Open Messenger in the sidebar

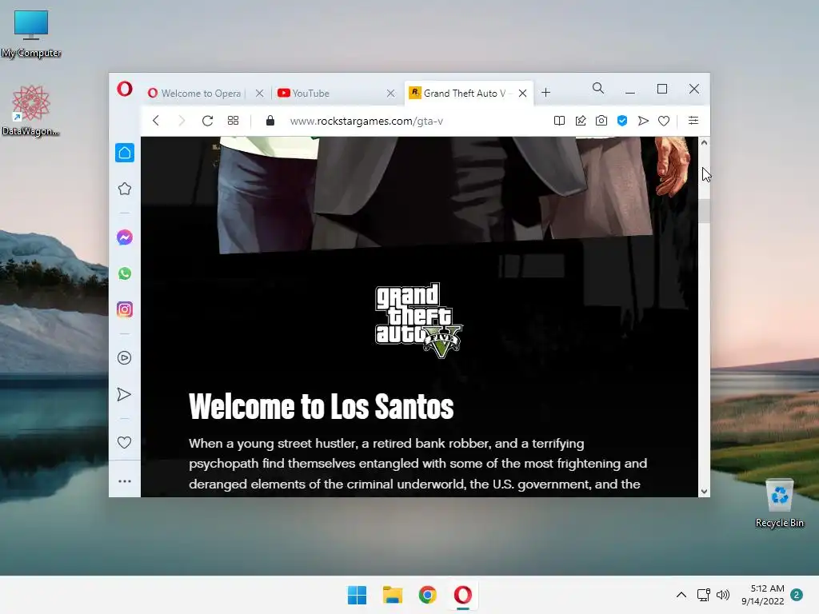(x=124, y=237)
